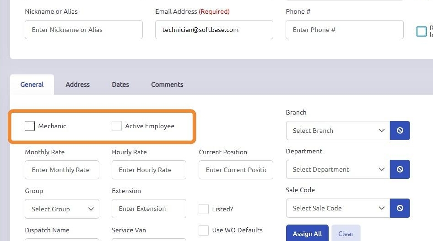433x241 pixels.
Task: Click the clear icon beside Department dropdown
Action: coord(400,169)
